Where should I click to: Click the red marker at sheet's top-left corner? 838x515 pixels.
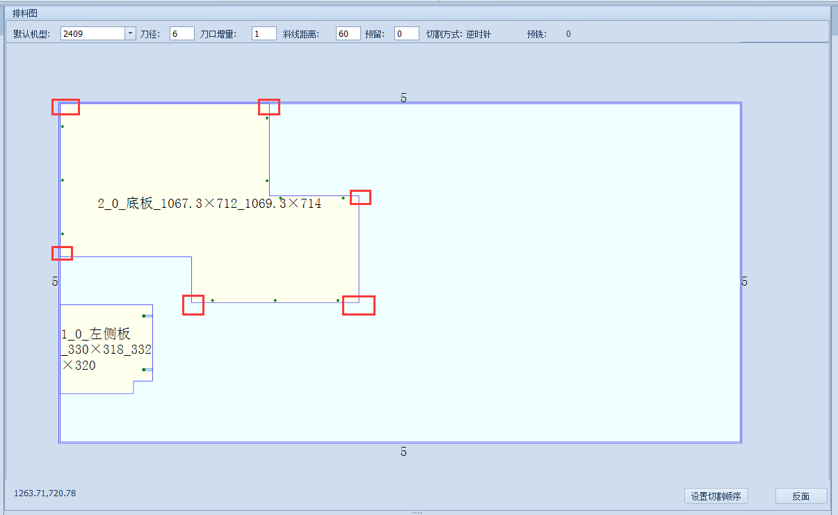click(x=65, y=106)
